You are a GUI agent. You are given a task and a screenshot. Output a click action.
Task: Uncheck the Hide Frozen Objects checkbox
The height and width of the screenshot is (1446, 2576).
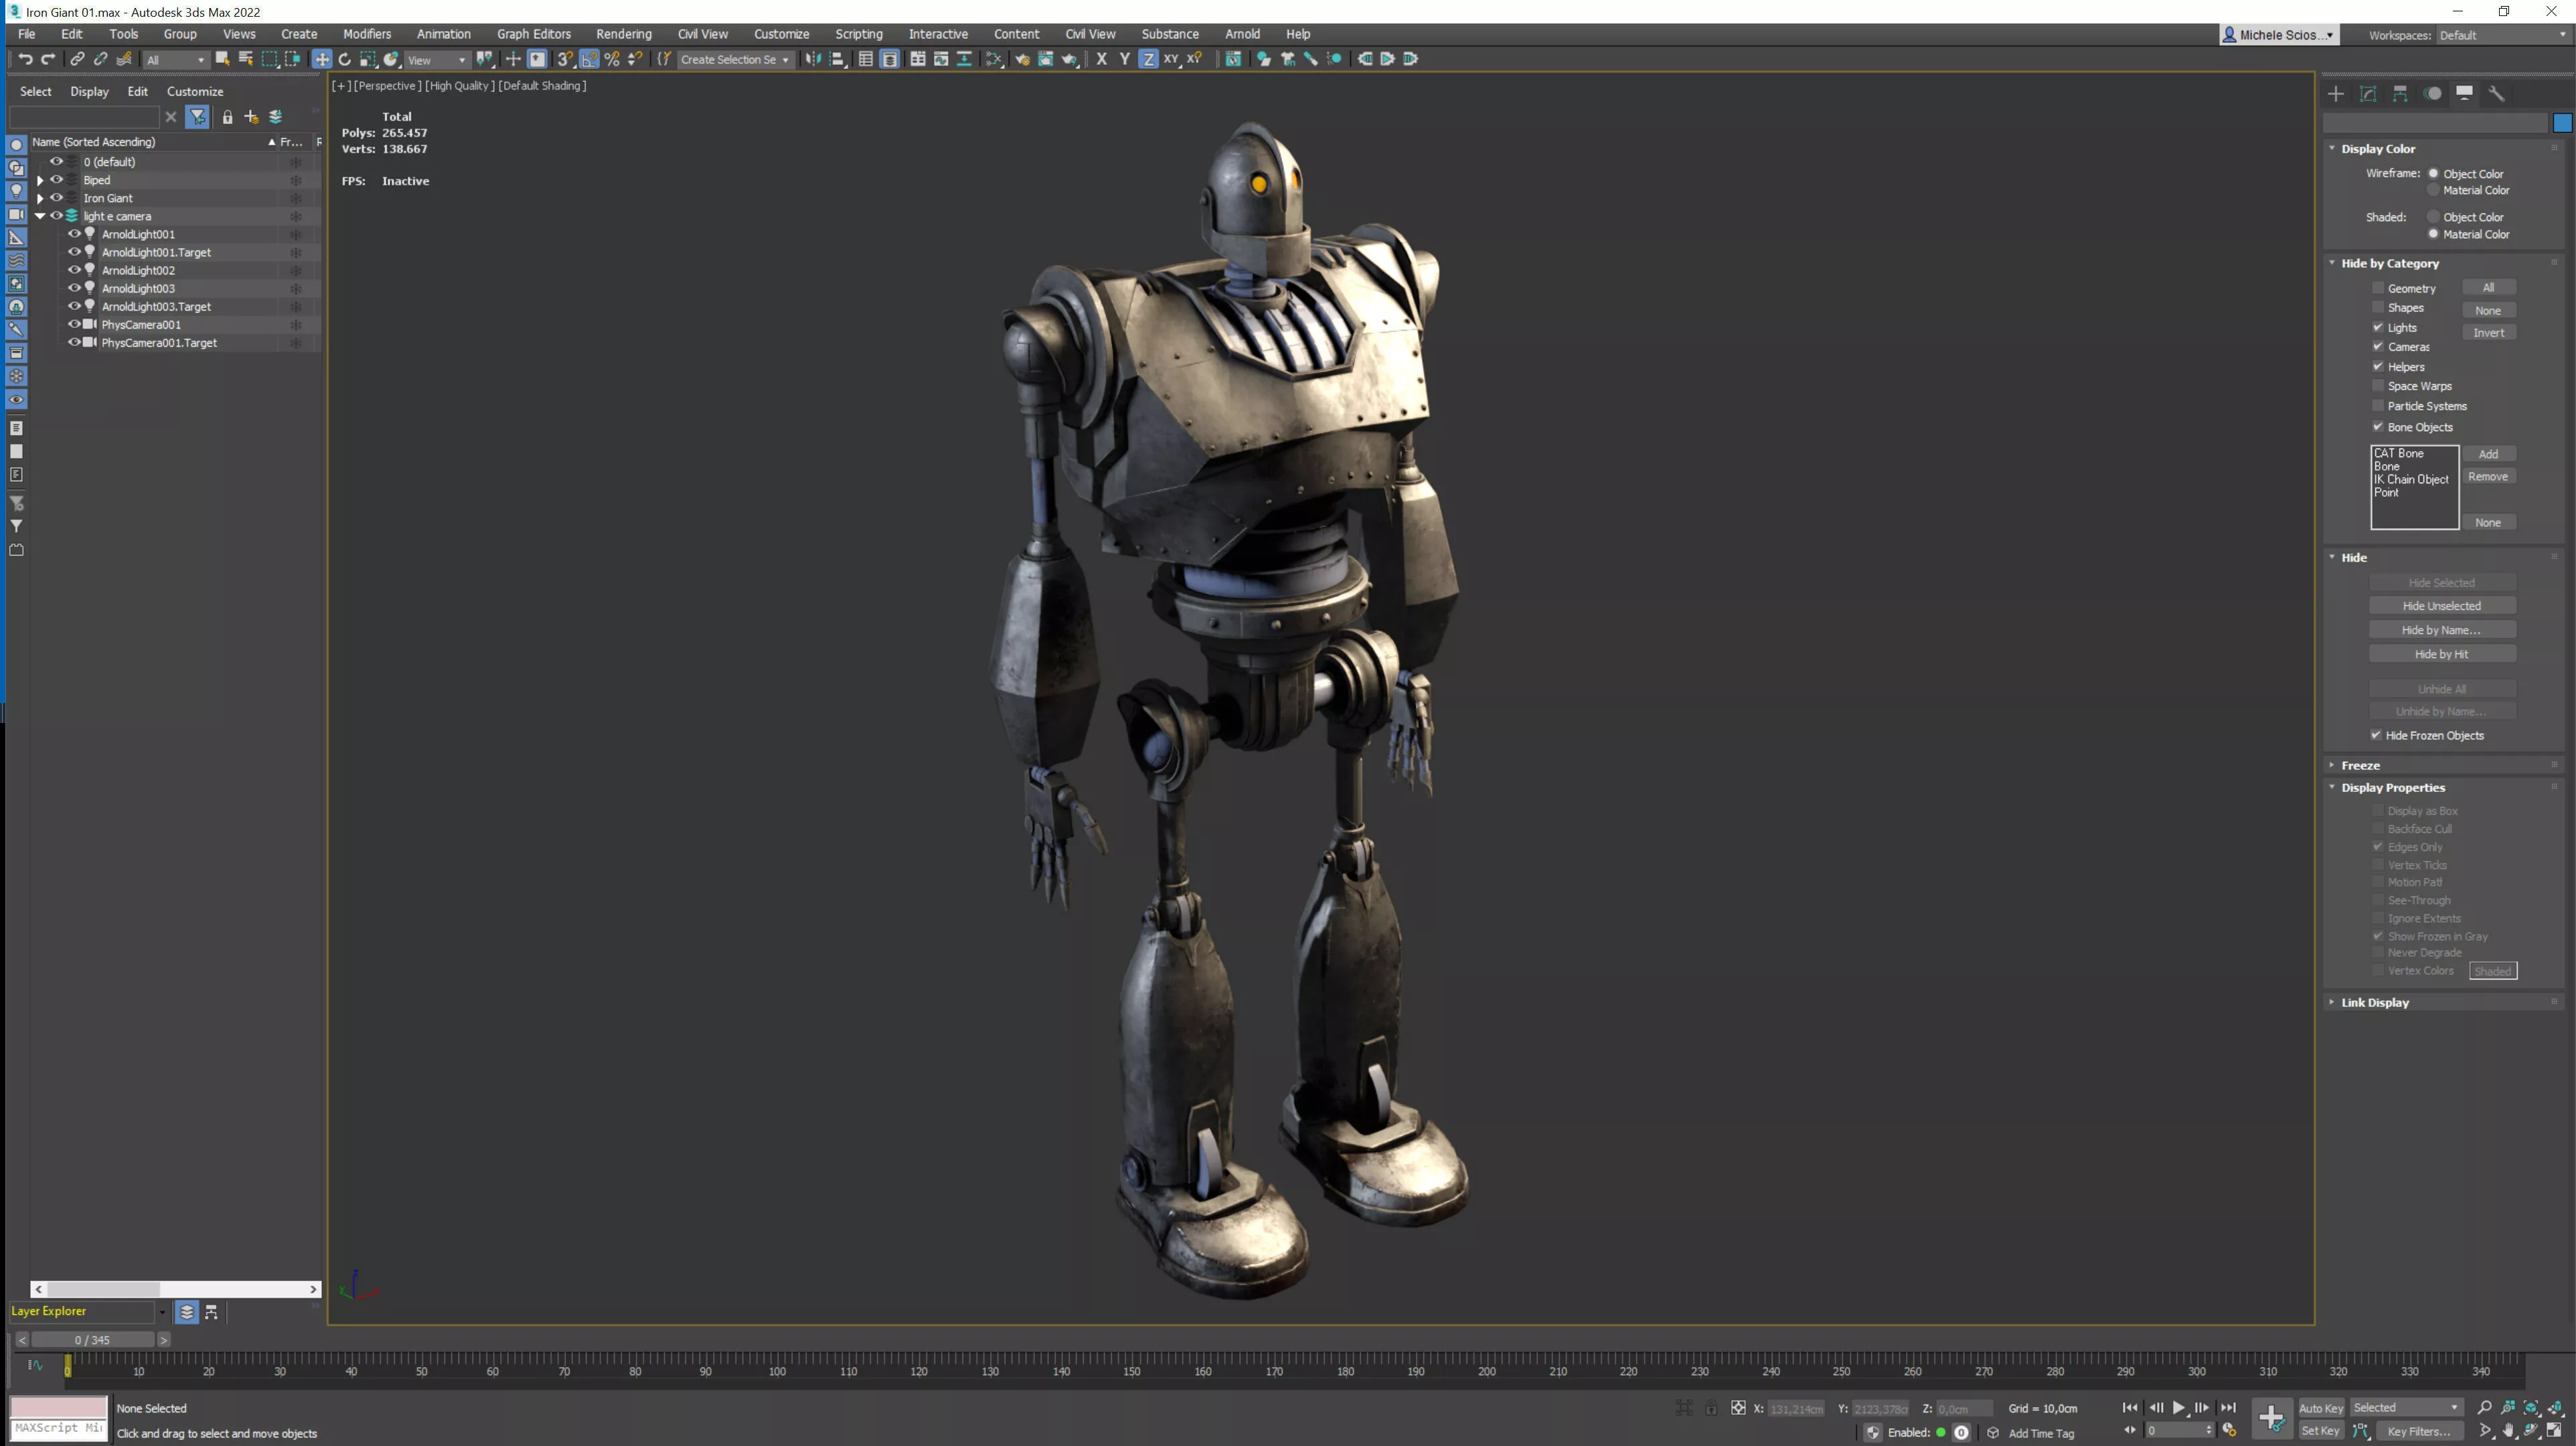(2376, 735)
